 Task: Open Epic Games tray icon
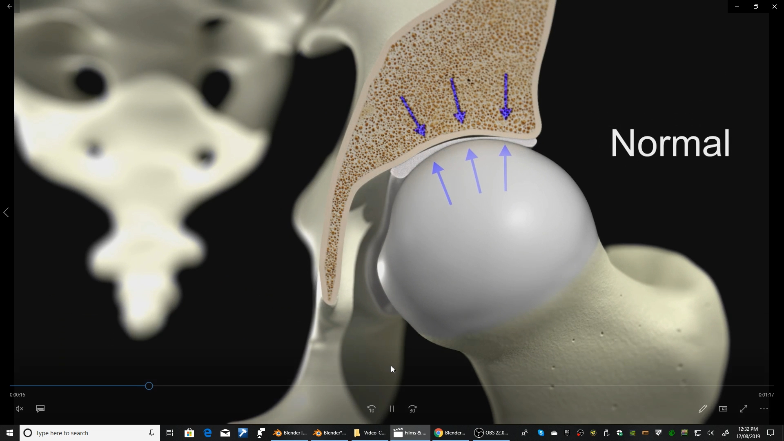click(567, 433)
